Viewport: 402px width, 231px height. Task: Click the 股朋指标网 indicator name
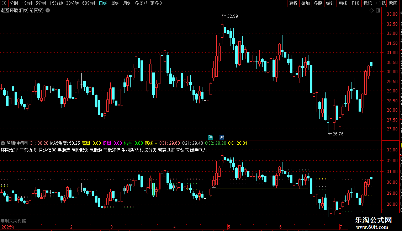(x=17, y=143)
